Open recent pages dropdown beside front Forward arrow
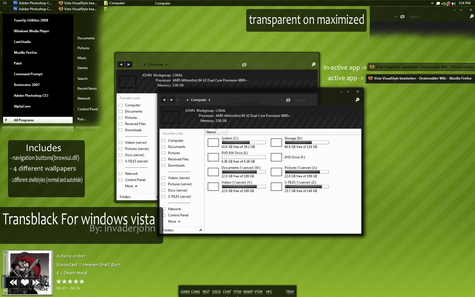 (178, 100)
